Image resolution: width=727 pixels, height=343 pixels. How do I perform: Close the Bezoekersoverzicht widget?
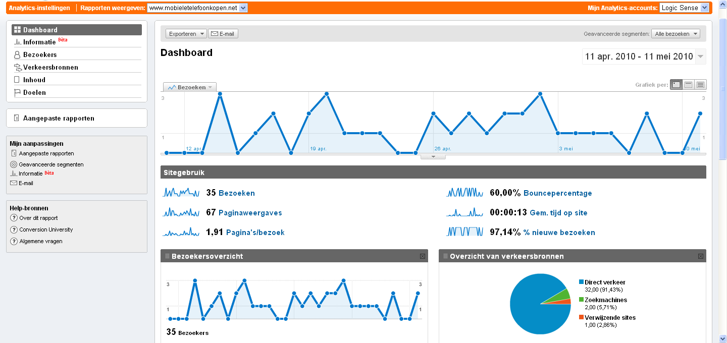tap(423, 256)
